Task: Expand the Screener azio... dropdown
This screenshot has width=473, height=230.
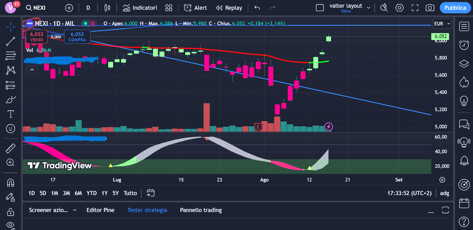Action: point(75,210)
